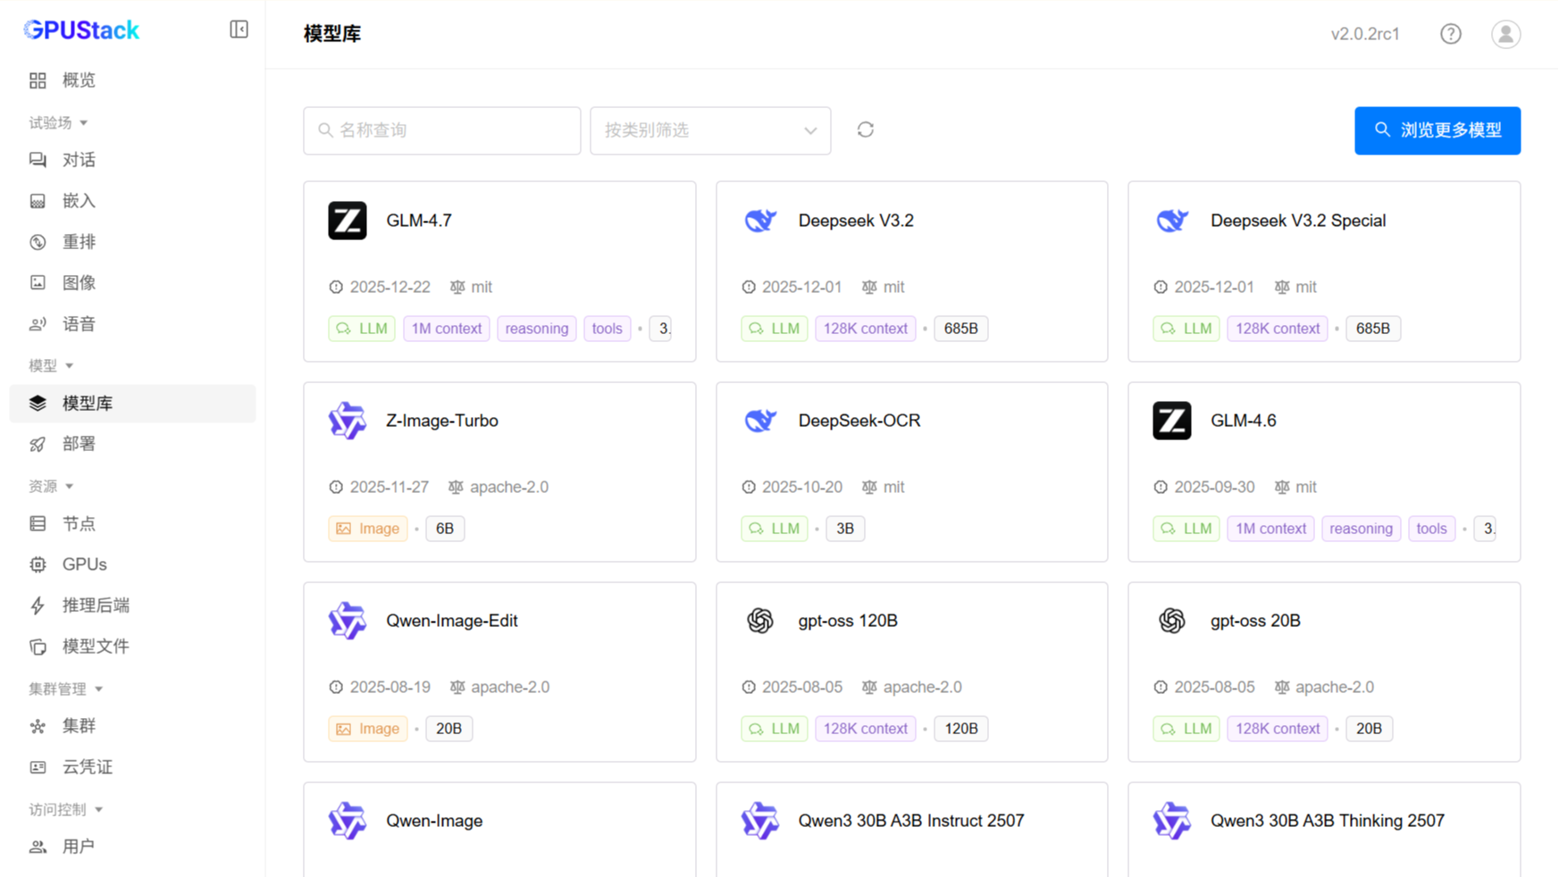
Task: Click the 对话 chat bubble icon
Action: [x=38, y=160]
